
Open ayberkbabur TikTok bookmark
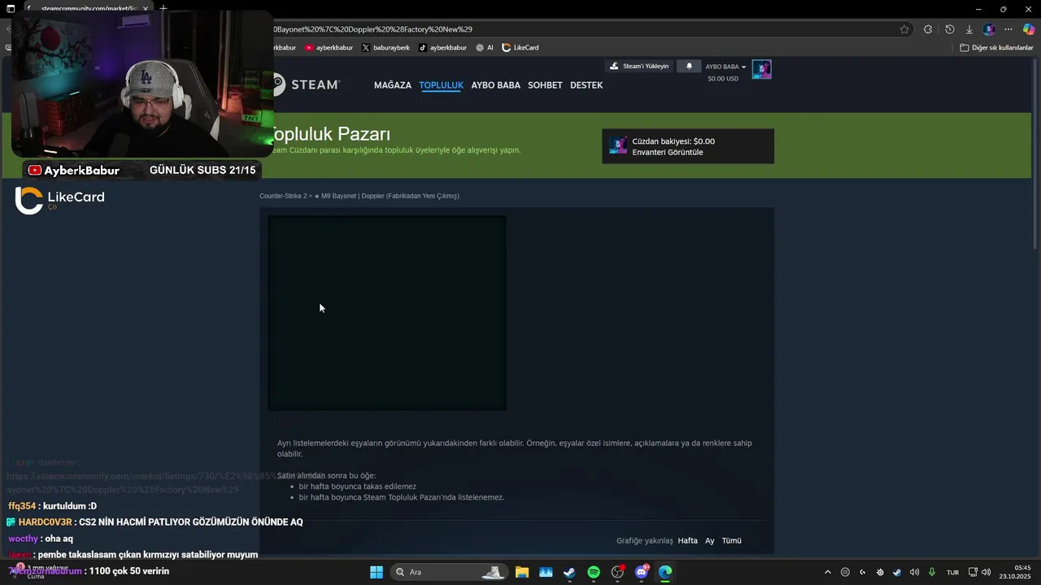tap(442, 48)
